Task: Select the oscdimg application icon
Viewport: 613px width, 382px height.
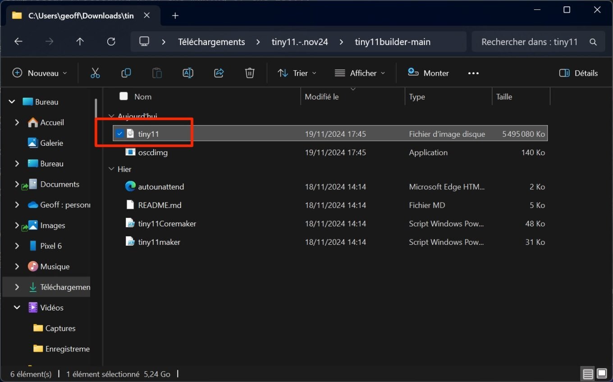Action: pyautogui.click(x=130, y=153)
